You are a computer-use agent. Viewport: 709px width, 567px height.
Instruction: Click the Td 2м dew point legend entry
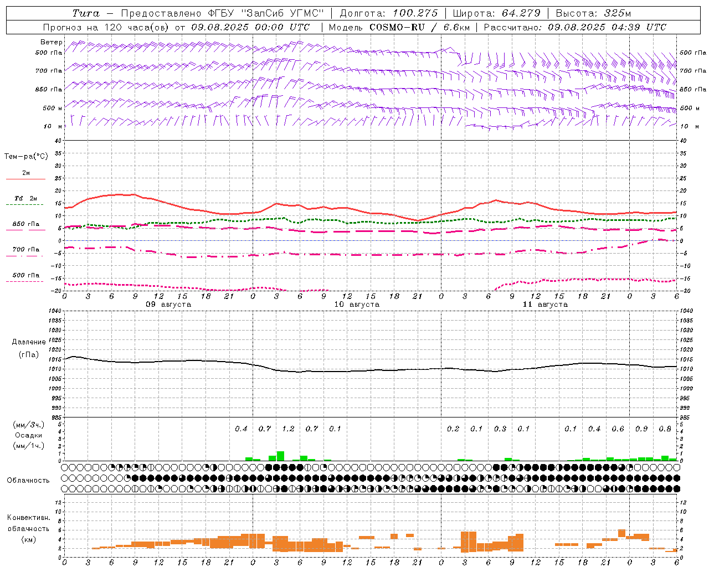coord(26,198)
